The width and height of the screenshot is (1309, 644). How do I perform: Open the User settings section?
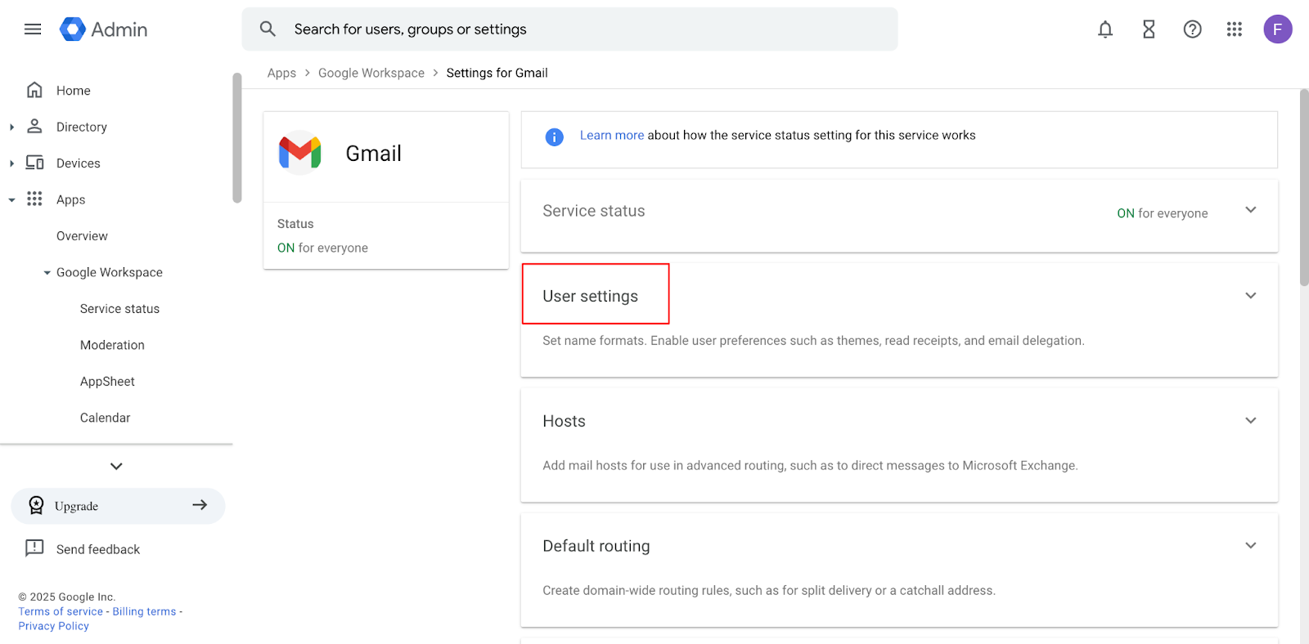coord(590,296)
